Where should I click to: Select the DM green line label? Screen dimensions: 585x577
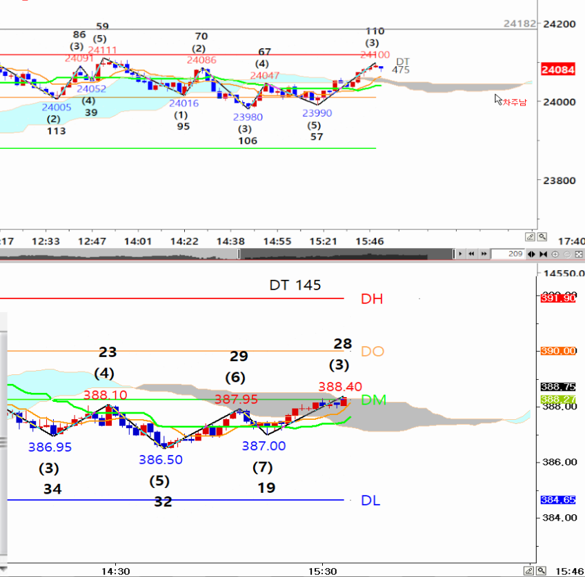pos(373,400)
